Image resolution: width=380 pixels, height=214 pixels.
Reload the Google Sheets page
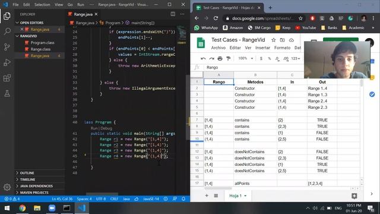click(x=216, y=18)
